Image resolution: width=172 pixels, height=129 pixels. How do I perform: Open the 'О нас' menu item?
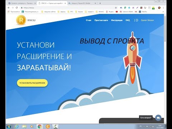(x=89, y=20)
